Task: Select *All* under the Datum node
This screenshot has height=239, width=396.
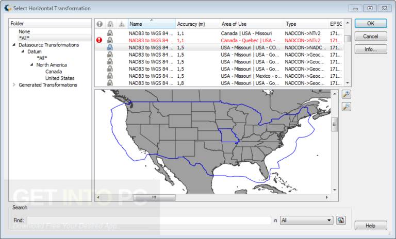Action: tap(42, 58)
